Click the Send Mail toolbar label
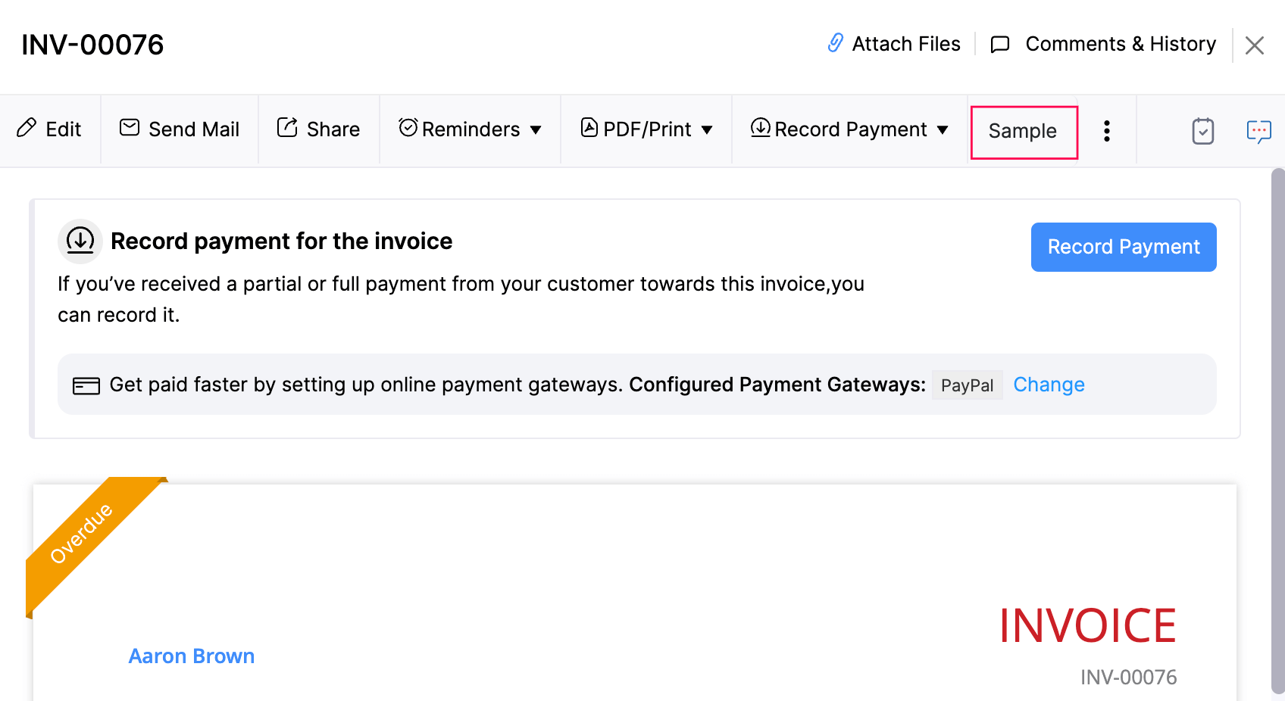This screenshot has height=701, width=1285. point(194,129)
